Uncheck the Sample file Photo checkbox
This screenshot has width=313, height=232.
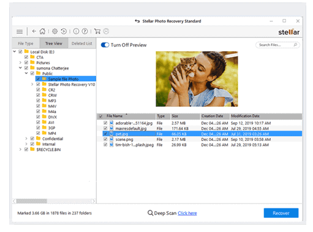pyautogui.click(x=38, y=79)
